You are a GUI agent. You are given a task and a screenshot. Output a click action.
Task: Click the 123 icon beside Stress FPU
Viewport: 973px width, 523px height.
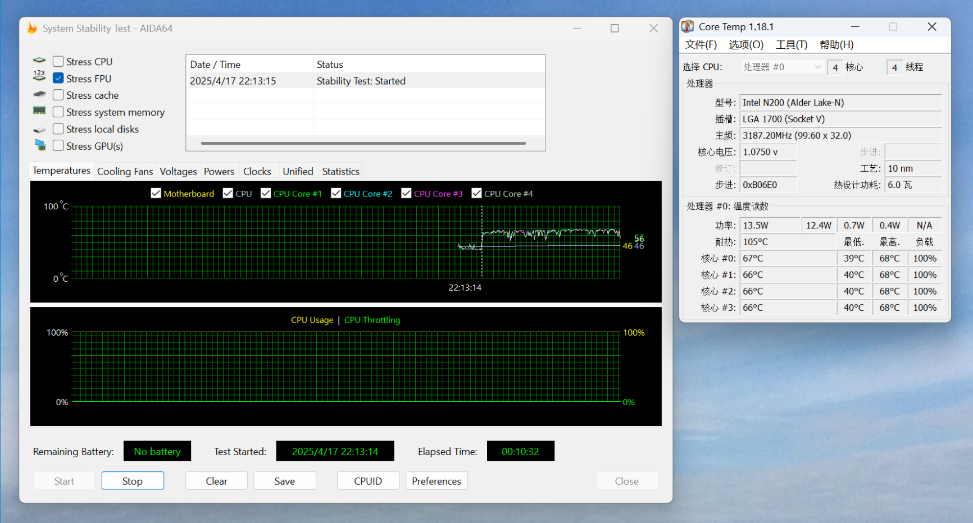pos(39,77)
